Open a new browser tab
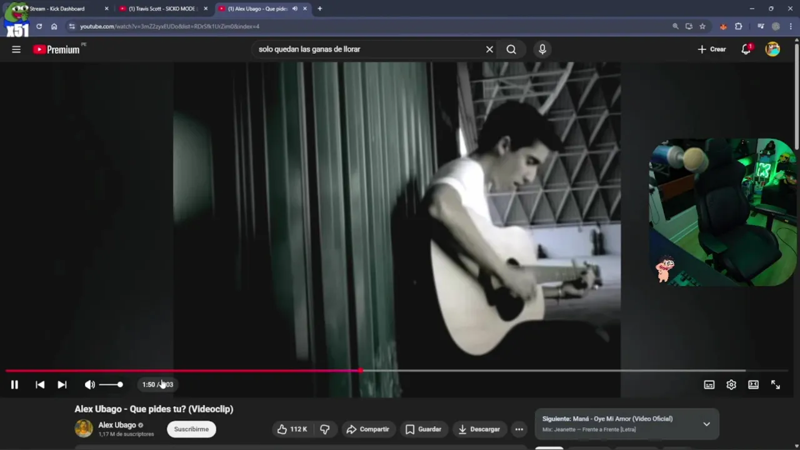Image resolution: width=800 pixels, height=450 pixels. (320, 9)
